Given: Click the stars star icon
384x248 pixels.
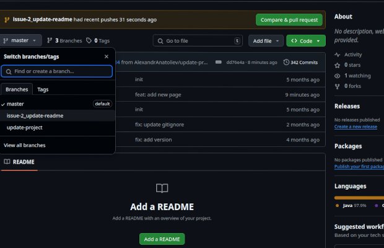Looking at the screenshot, I should [338, 64].
